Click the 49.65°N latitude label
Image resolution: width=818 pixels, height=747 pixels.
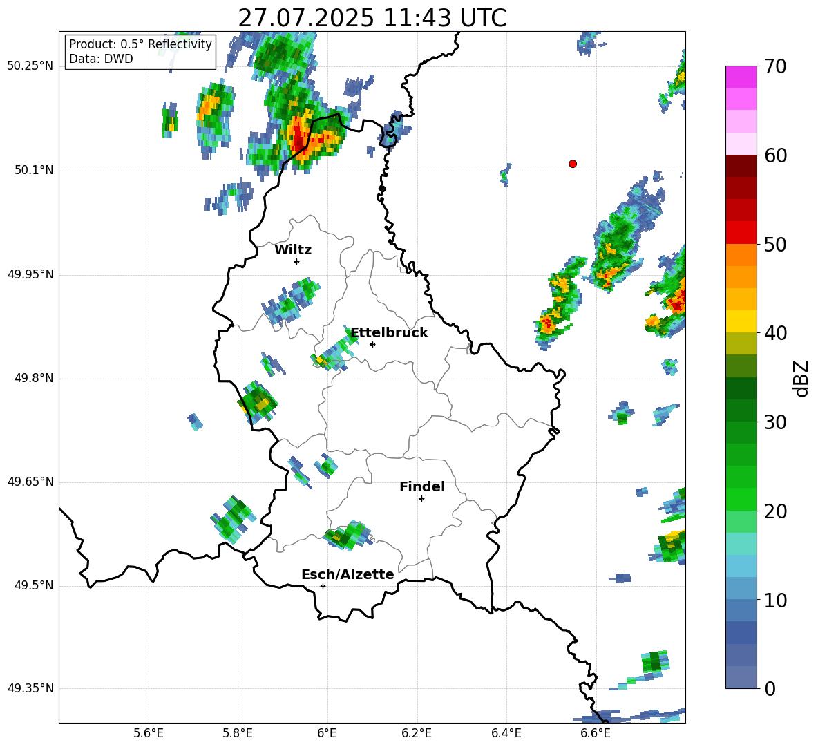pos(30,482)
